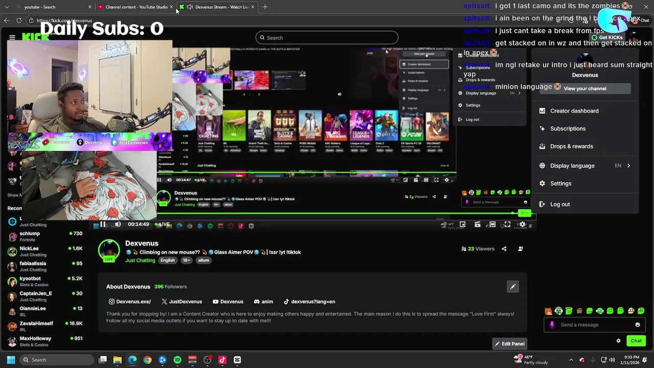The image size is (654, 368).
Task: Click the aitum stream tag
Action: coord(203,260)
